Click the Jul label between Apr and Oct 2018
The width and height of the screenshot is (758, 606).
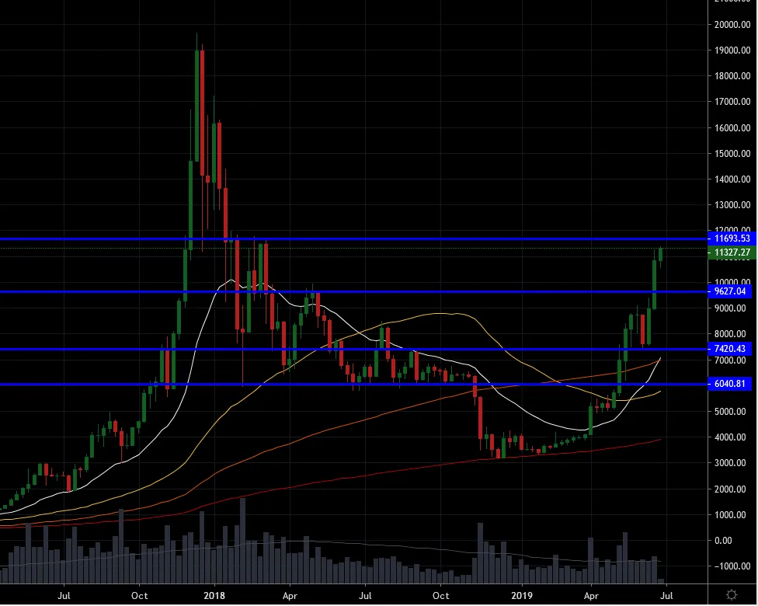[x=365, y=596]
